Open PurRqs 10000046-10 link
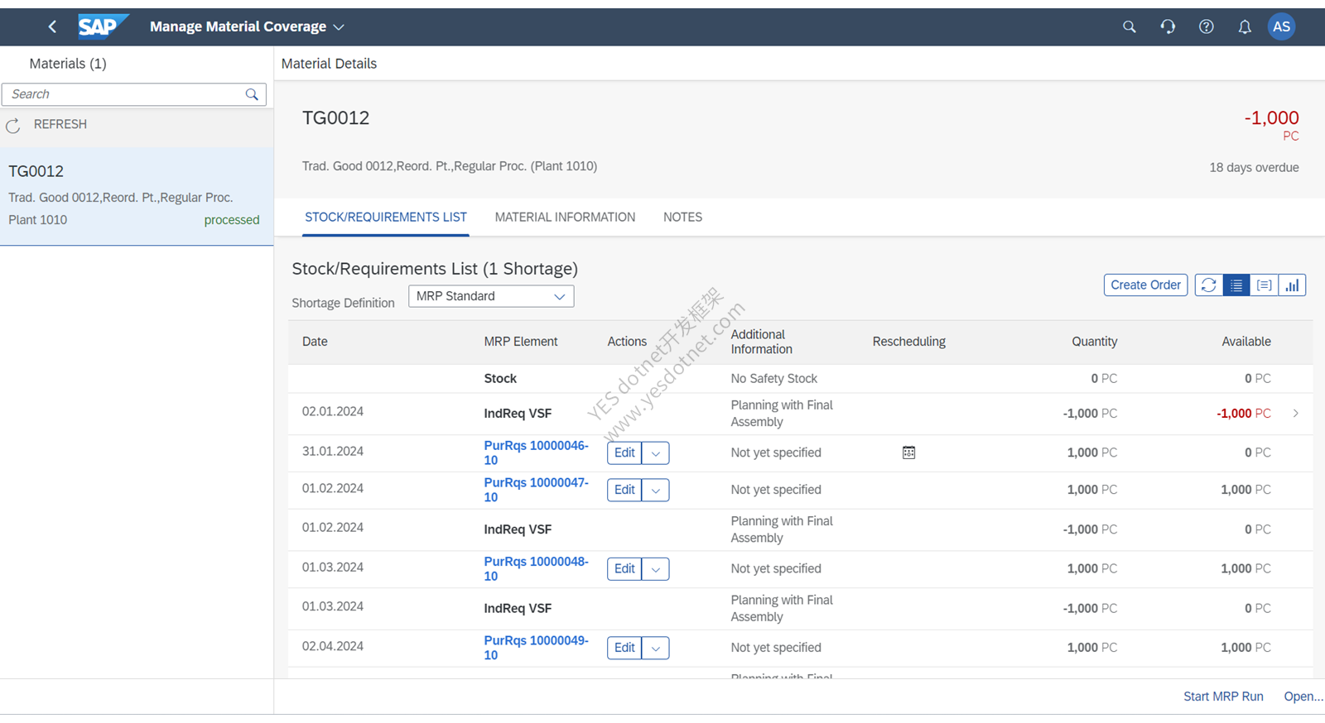This screenshot has width=1325, height=723. 536,452
